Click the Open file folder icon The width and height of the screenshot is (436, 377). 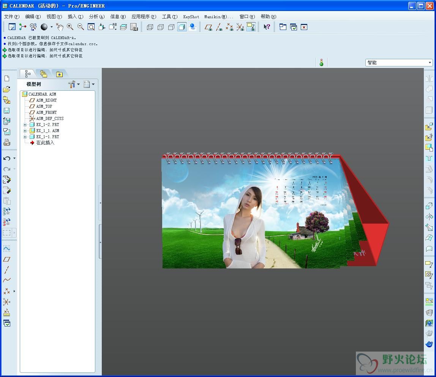(x=7, y=89)
